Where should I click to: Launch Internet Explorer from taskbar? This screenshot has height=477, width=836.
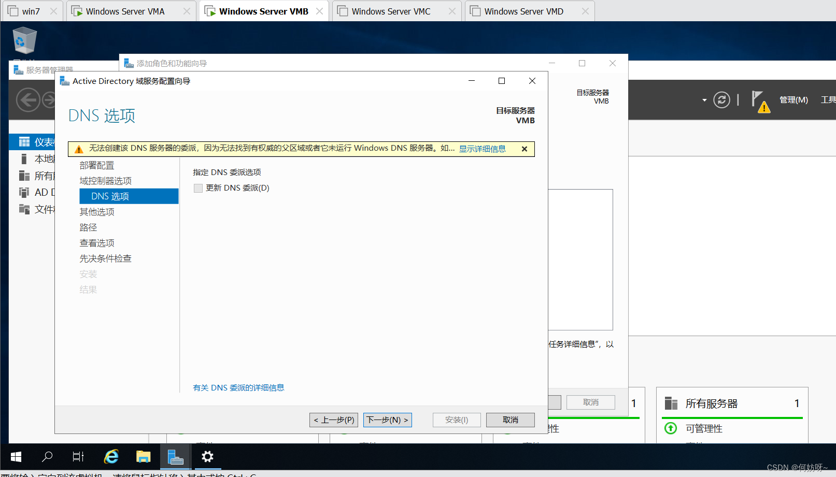pos(111,456)
